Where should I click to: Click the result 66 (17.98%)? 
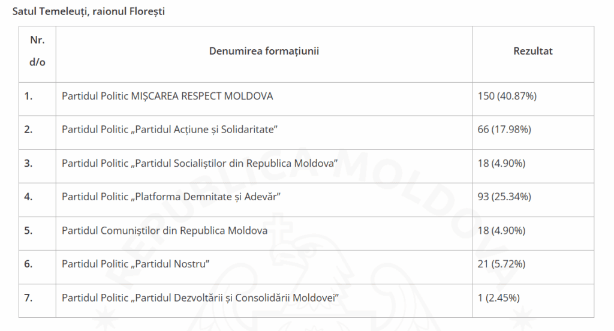coord(504,130)
